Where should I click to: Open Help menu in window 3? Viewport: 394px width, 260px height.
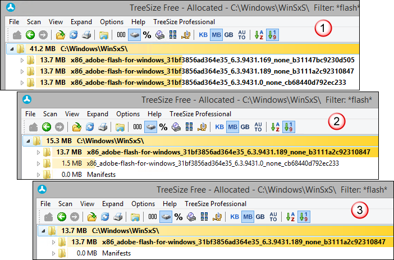pos(169,204)
